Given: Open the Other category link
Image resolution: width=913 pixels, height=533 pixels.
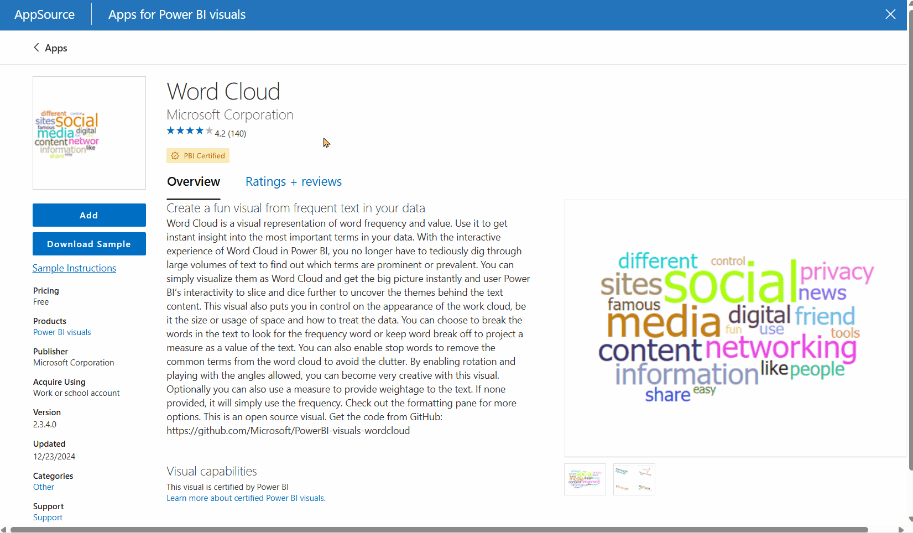Looking at the screenshot, I should (44, 487).
